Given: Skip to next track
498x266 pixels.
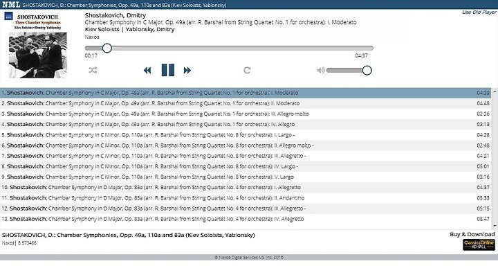Looking at the screenshot, I should 187,71.
